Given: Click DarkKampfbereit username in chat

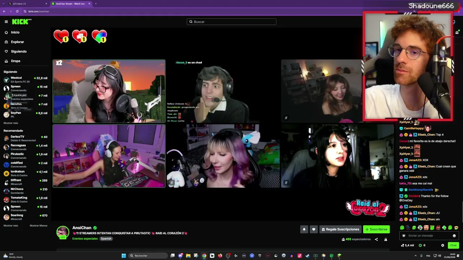Looking at the screenshot, I should pyautogui.click(x=420, y=190).
